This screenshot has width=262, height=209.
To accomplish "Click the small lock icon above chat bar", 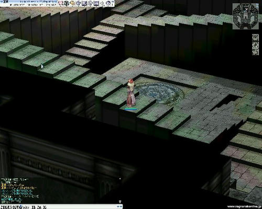I will (120, 202).
